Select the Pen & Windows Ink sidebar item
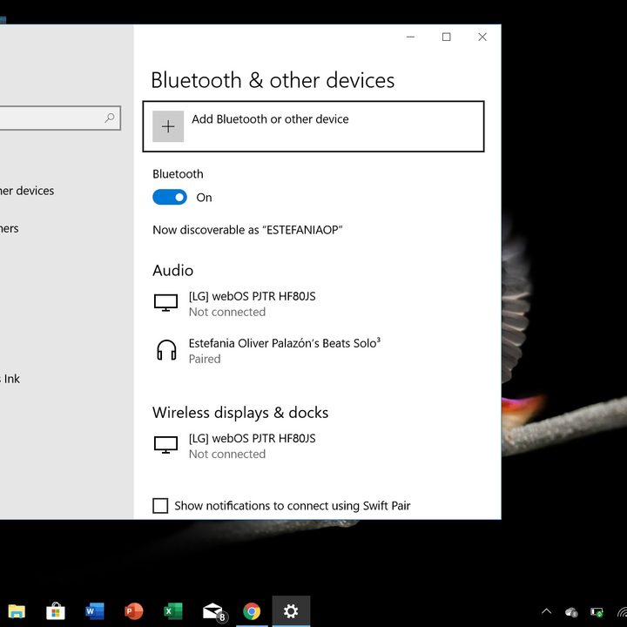This screenshot has width=627, height=627. (x=10, y=379)
